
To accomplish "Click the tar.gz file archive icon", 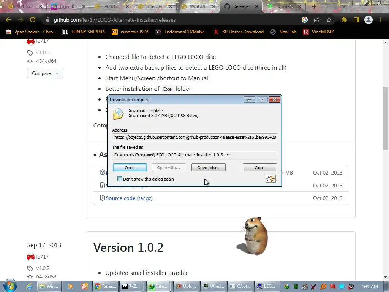I will click(x=102, y=198).
